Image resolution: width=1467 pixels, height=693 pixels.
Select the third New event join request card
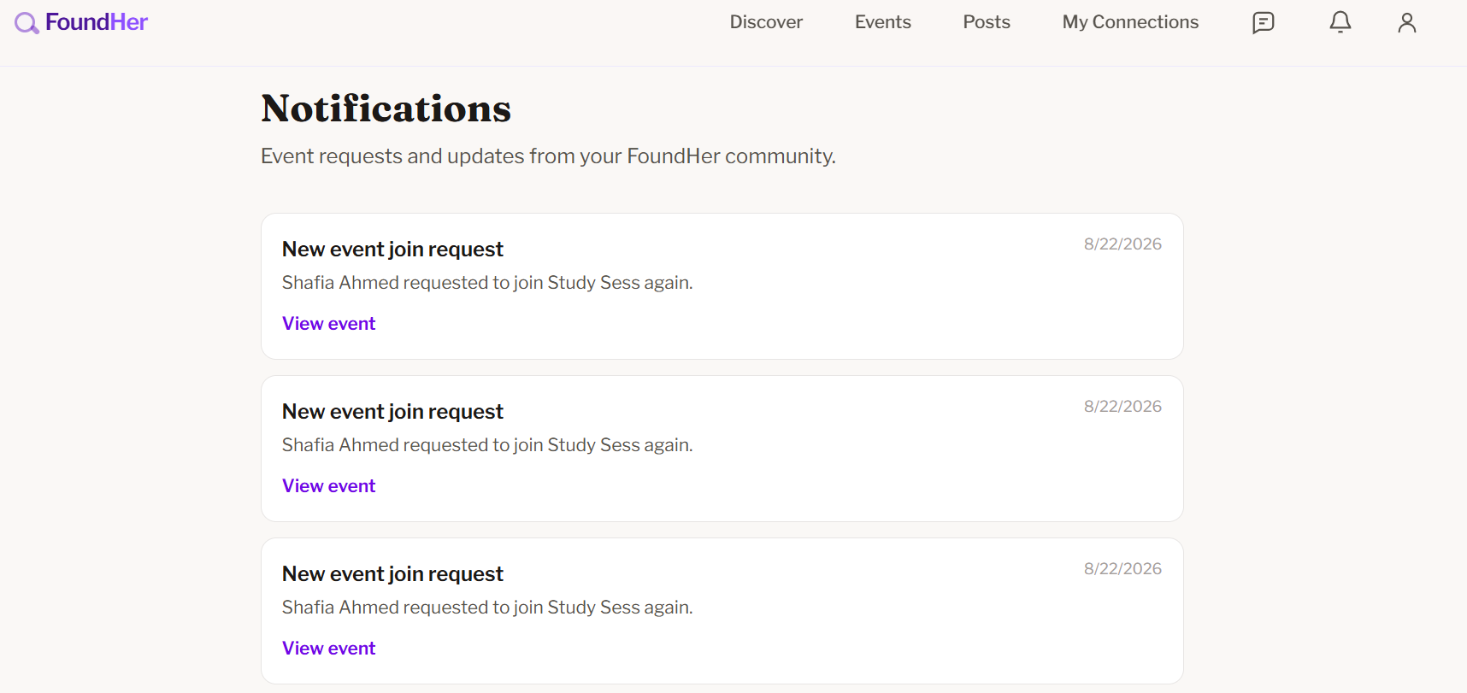[722, 611]
